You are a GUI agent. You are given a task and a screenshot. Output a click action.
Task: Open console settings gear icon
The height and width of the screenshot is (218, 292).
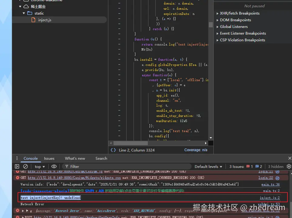point(289,166)
